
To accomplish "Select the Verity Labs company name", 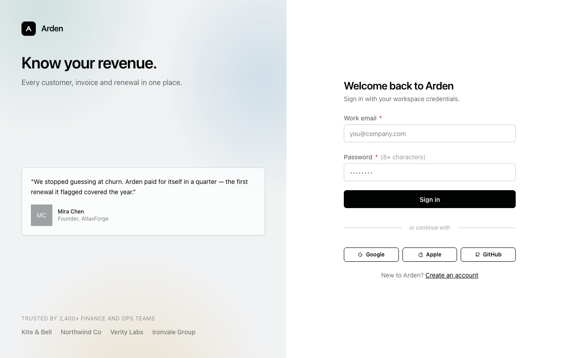I will [127, 332].
